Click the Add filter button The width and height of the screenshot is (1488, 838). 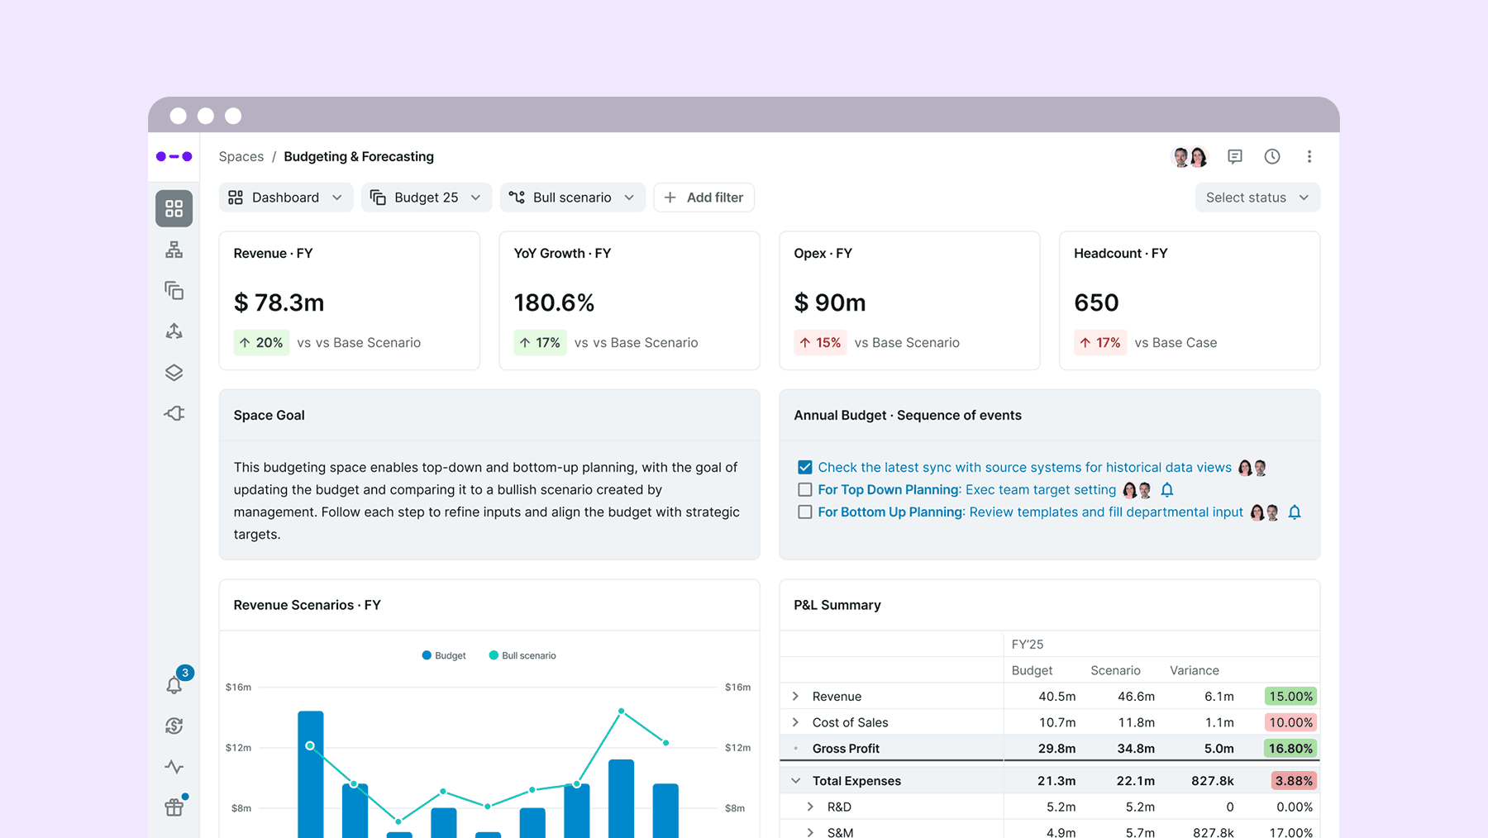pos(703,198)
